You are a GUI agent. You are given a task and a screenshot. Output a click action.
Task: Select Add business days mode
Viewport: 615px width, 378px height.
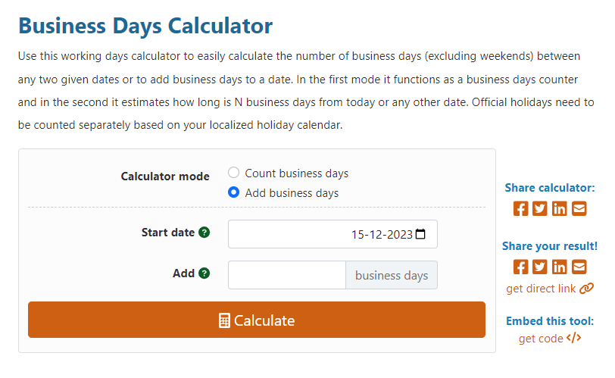pos(234,192)
